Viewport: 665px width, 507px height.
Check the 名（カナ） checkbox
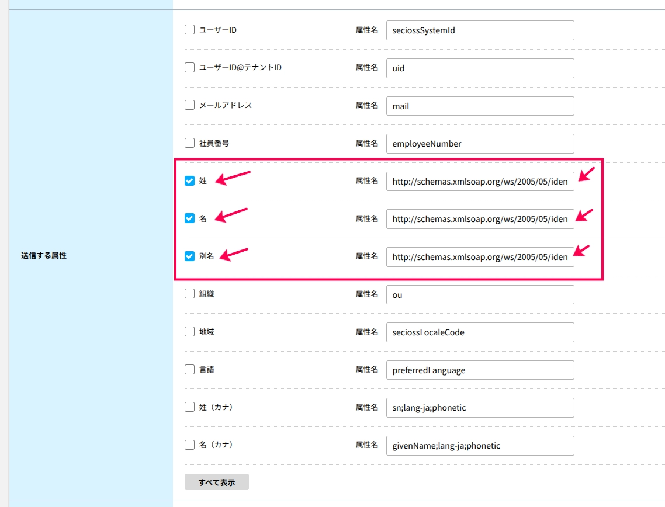click(x=189, y=445)
